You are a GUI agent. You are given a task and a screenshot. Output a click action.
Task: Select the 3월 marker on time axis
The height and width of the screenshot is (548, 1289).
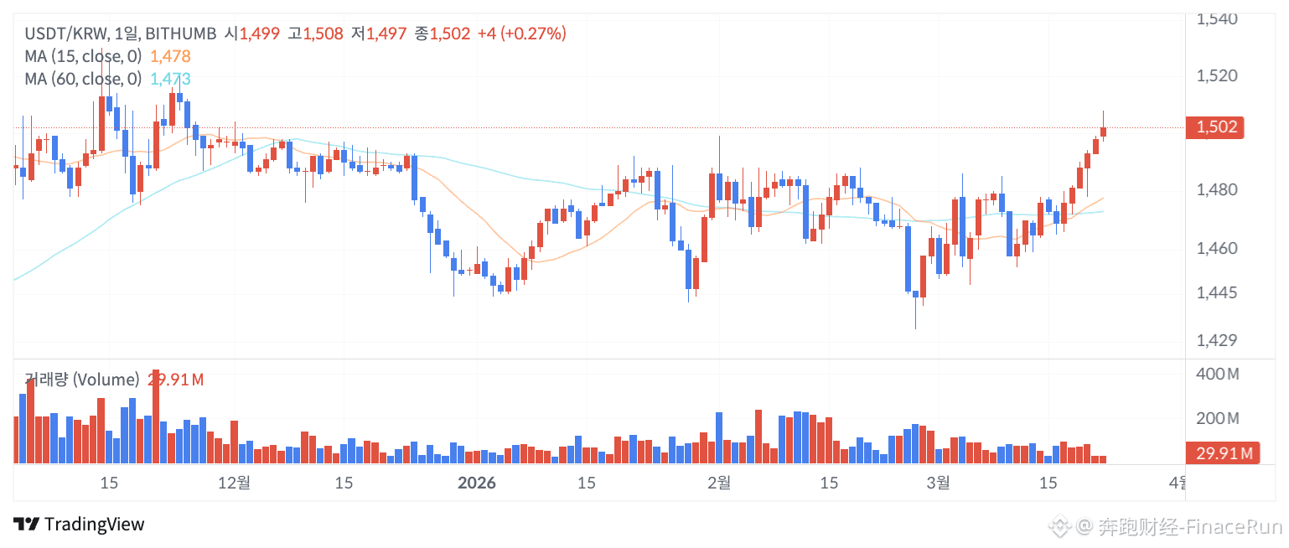tap(939, 483)
